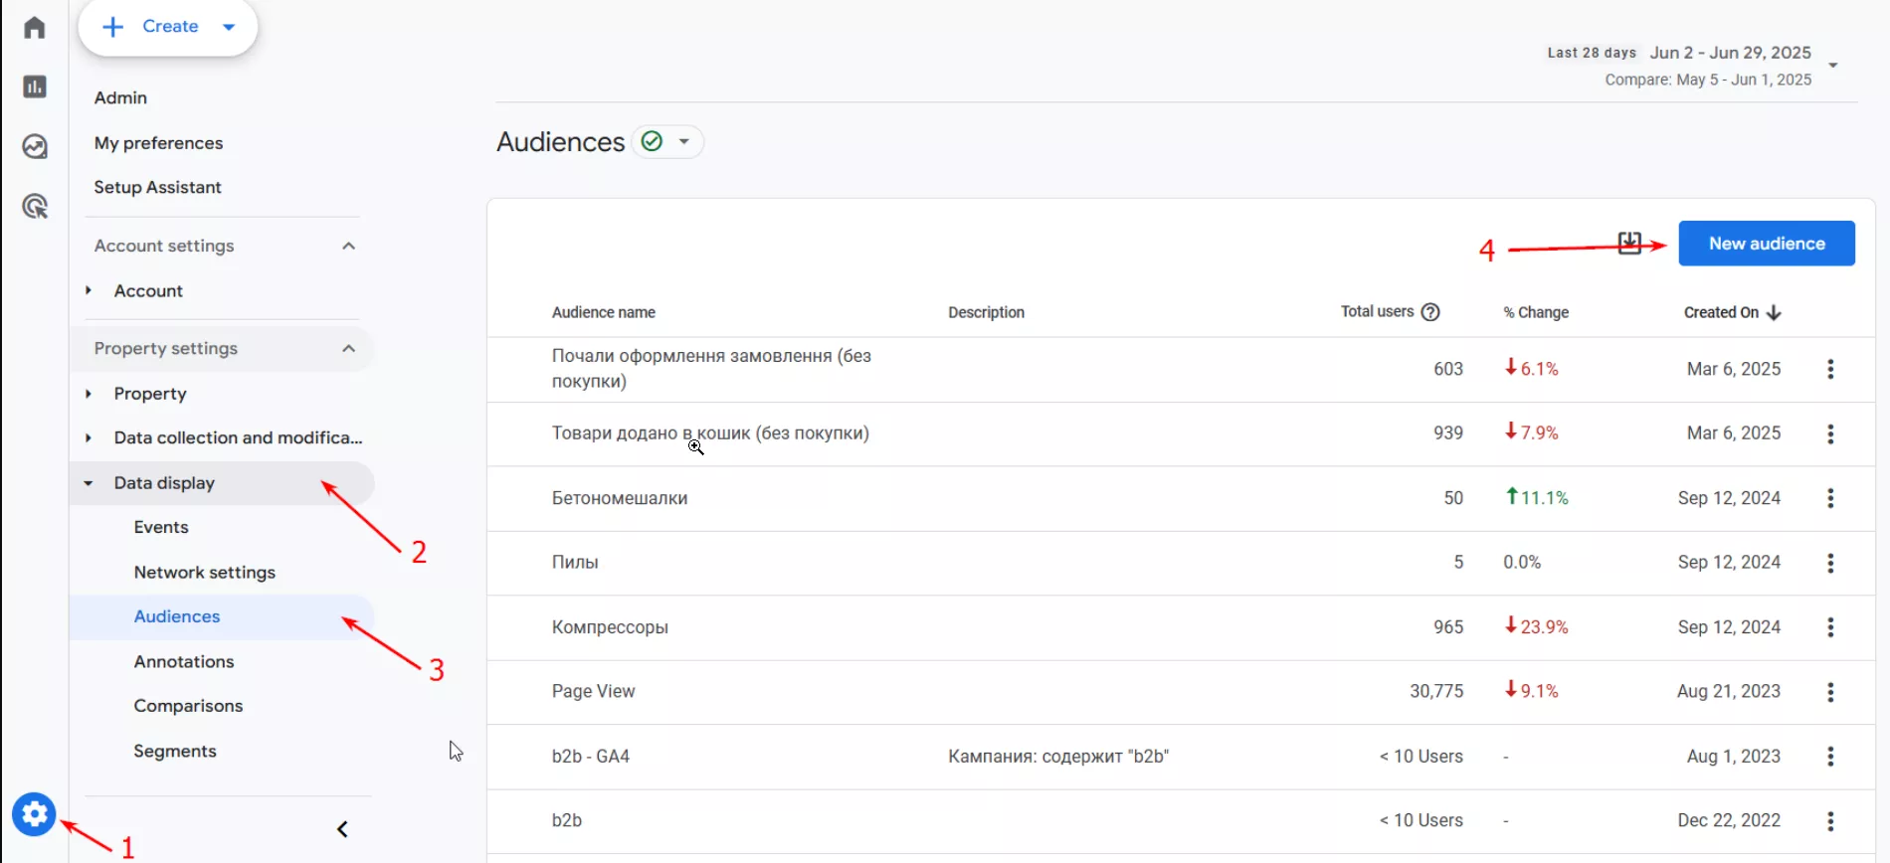The width and height of the screenshot is (1890, 863).
Task: Open the date range dropdown
Action: pyautogui.click(x=1832, y=66)
